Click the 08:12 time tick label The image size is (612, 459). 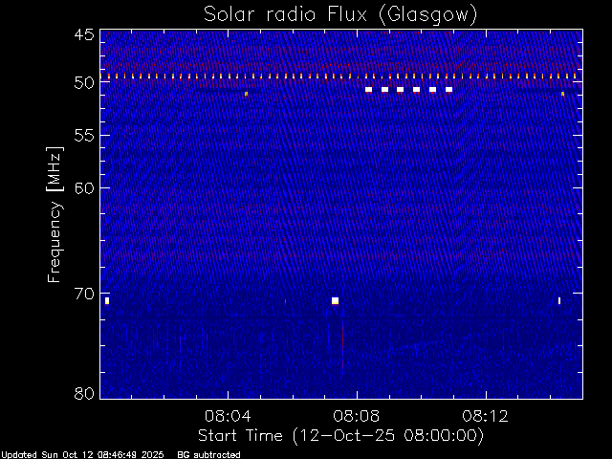(x=486, y=416)
